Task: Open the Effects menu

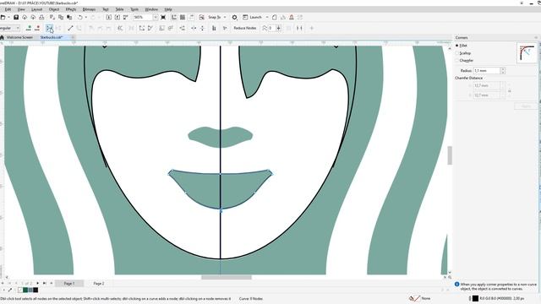Action: click(x=71, y=9)
